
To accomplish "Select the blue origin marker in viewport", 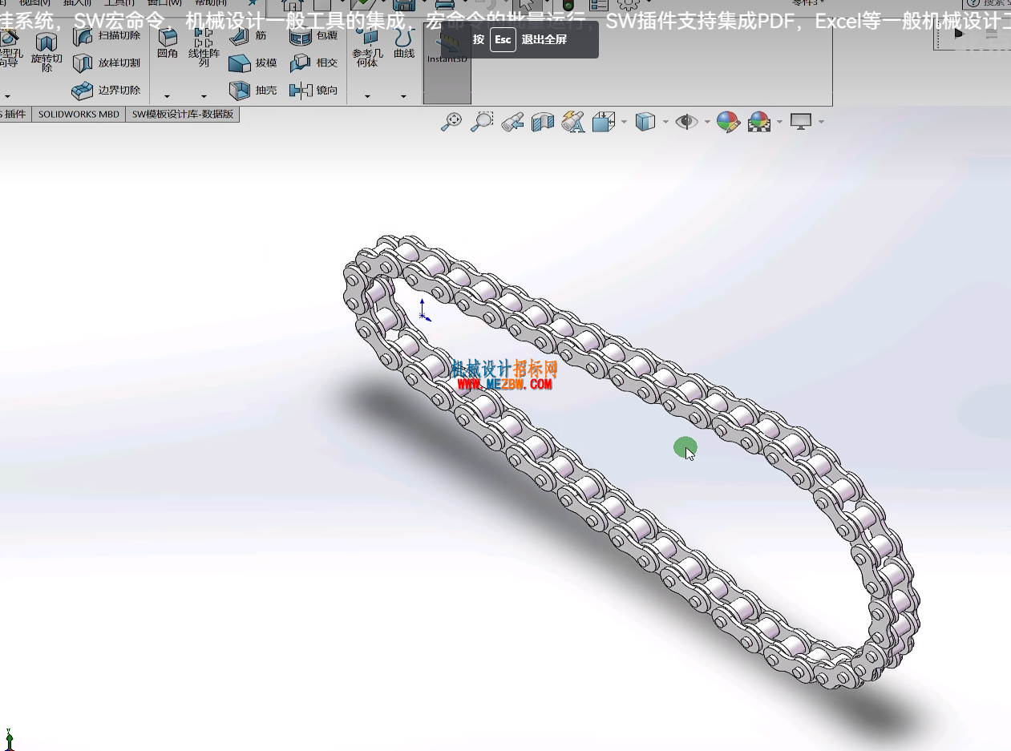I will (x=424, y=310).
